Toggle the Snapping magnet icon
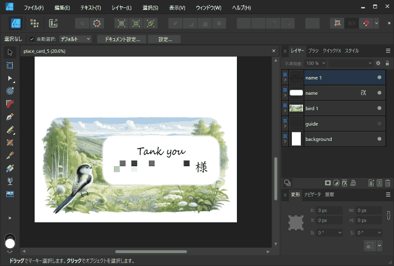This screenshot has width=394, height=266. [x=366, y=23]
